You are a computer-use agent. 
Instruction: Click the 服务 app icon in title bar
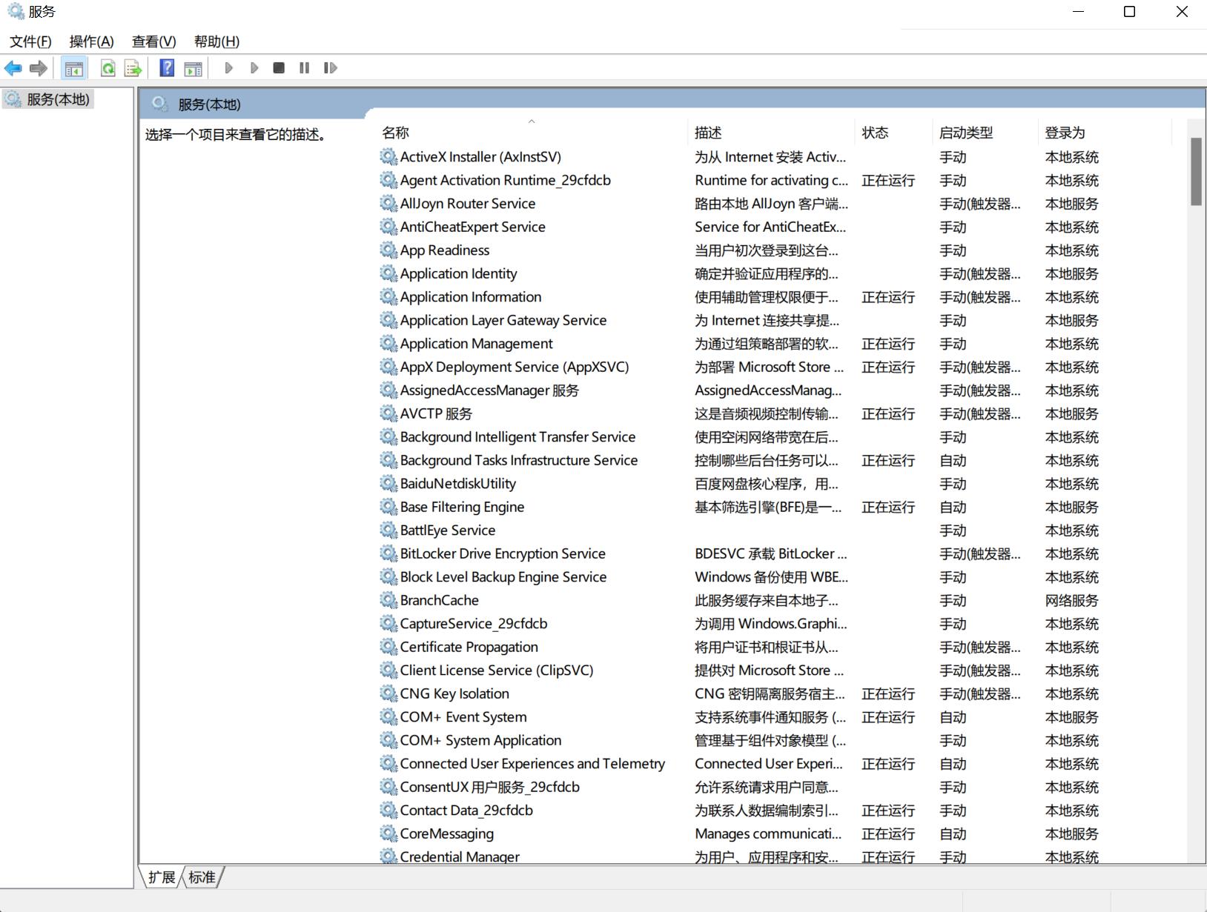click(16, 11)
